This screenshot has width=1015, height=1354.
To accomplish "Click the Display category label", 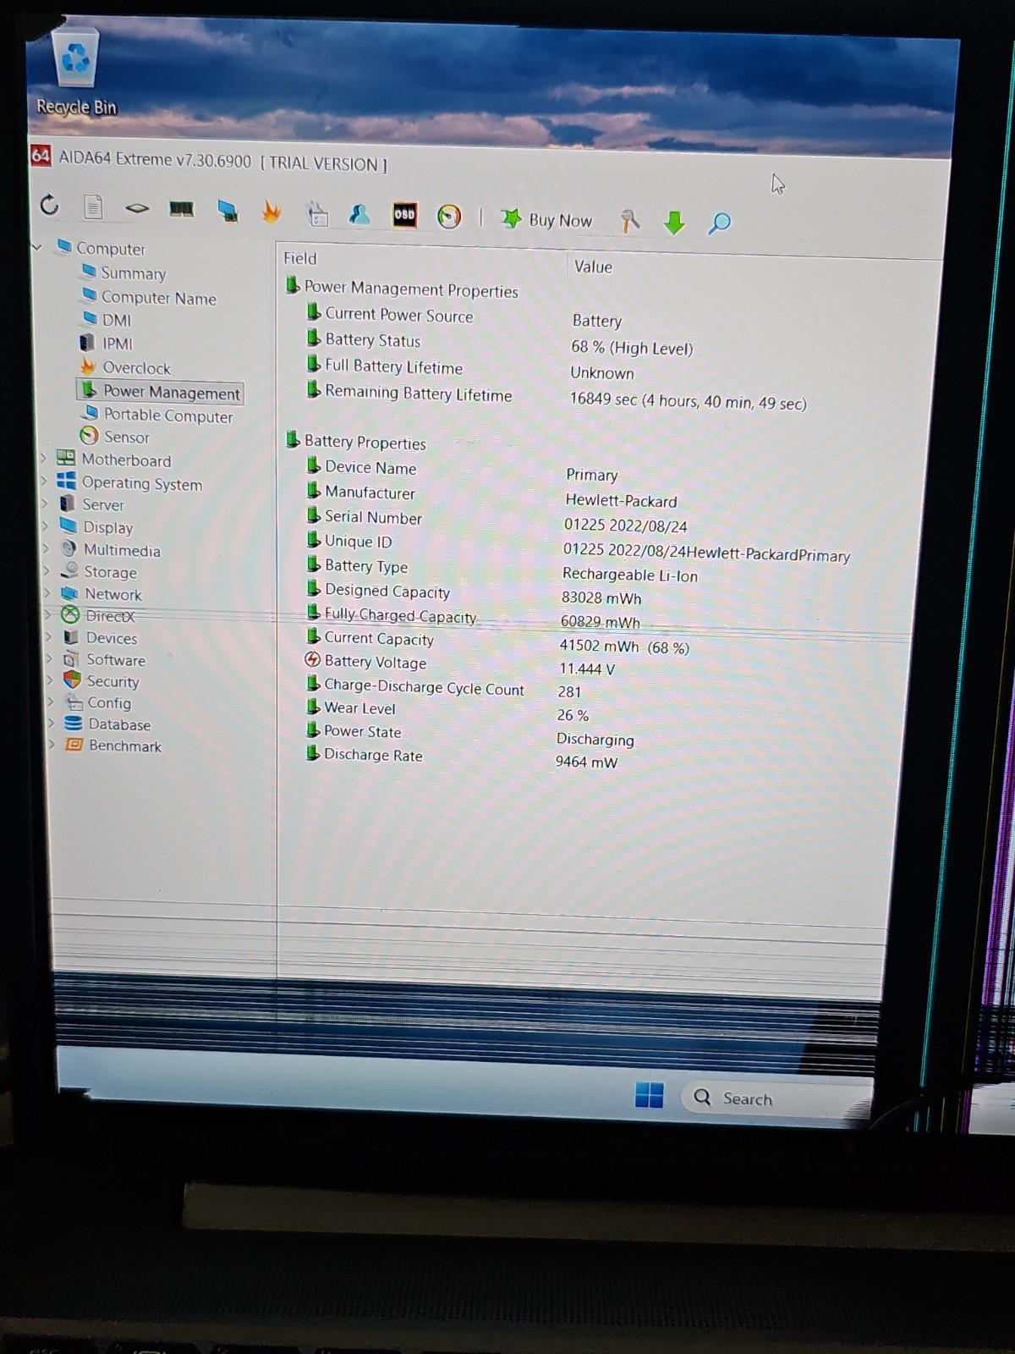I will [x=107, y=527].
